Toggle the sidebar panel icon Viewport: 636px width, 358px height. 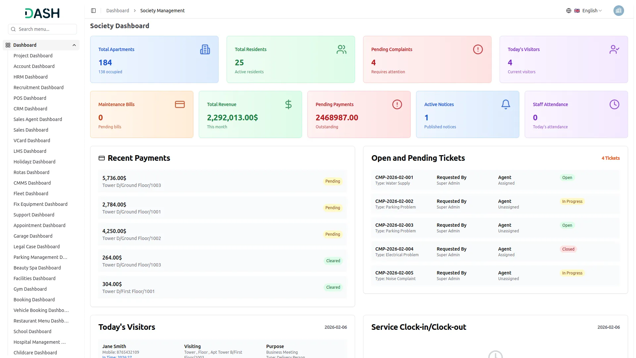[x=93, y=11]
